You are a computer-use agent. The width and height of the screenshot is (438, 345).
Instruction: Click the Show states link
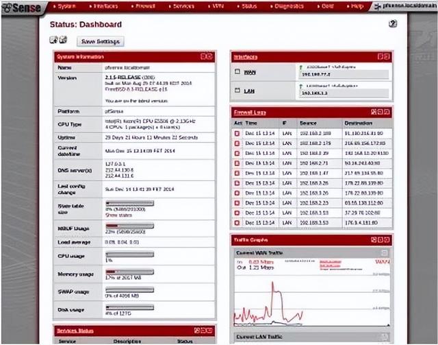[x=118, y=215]
